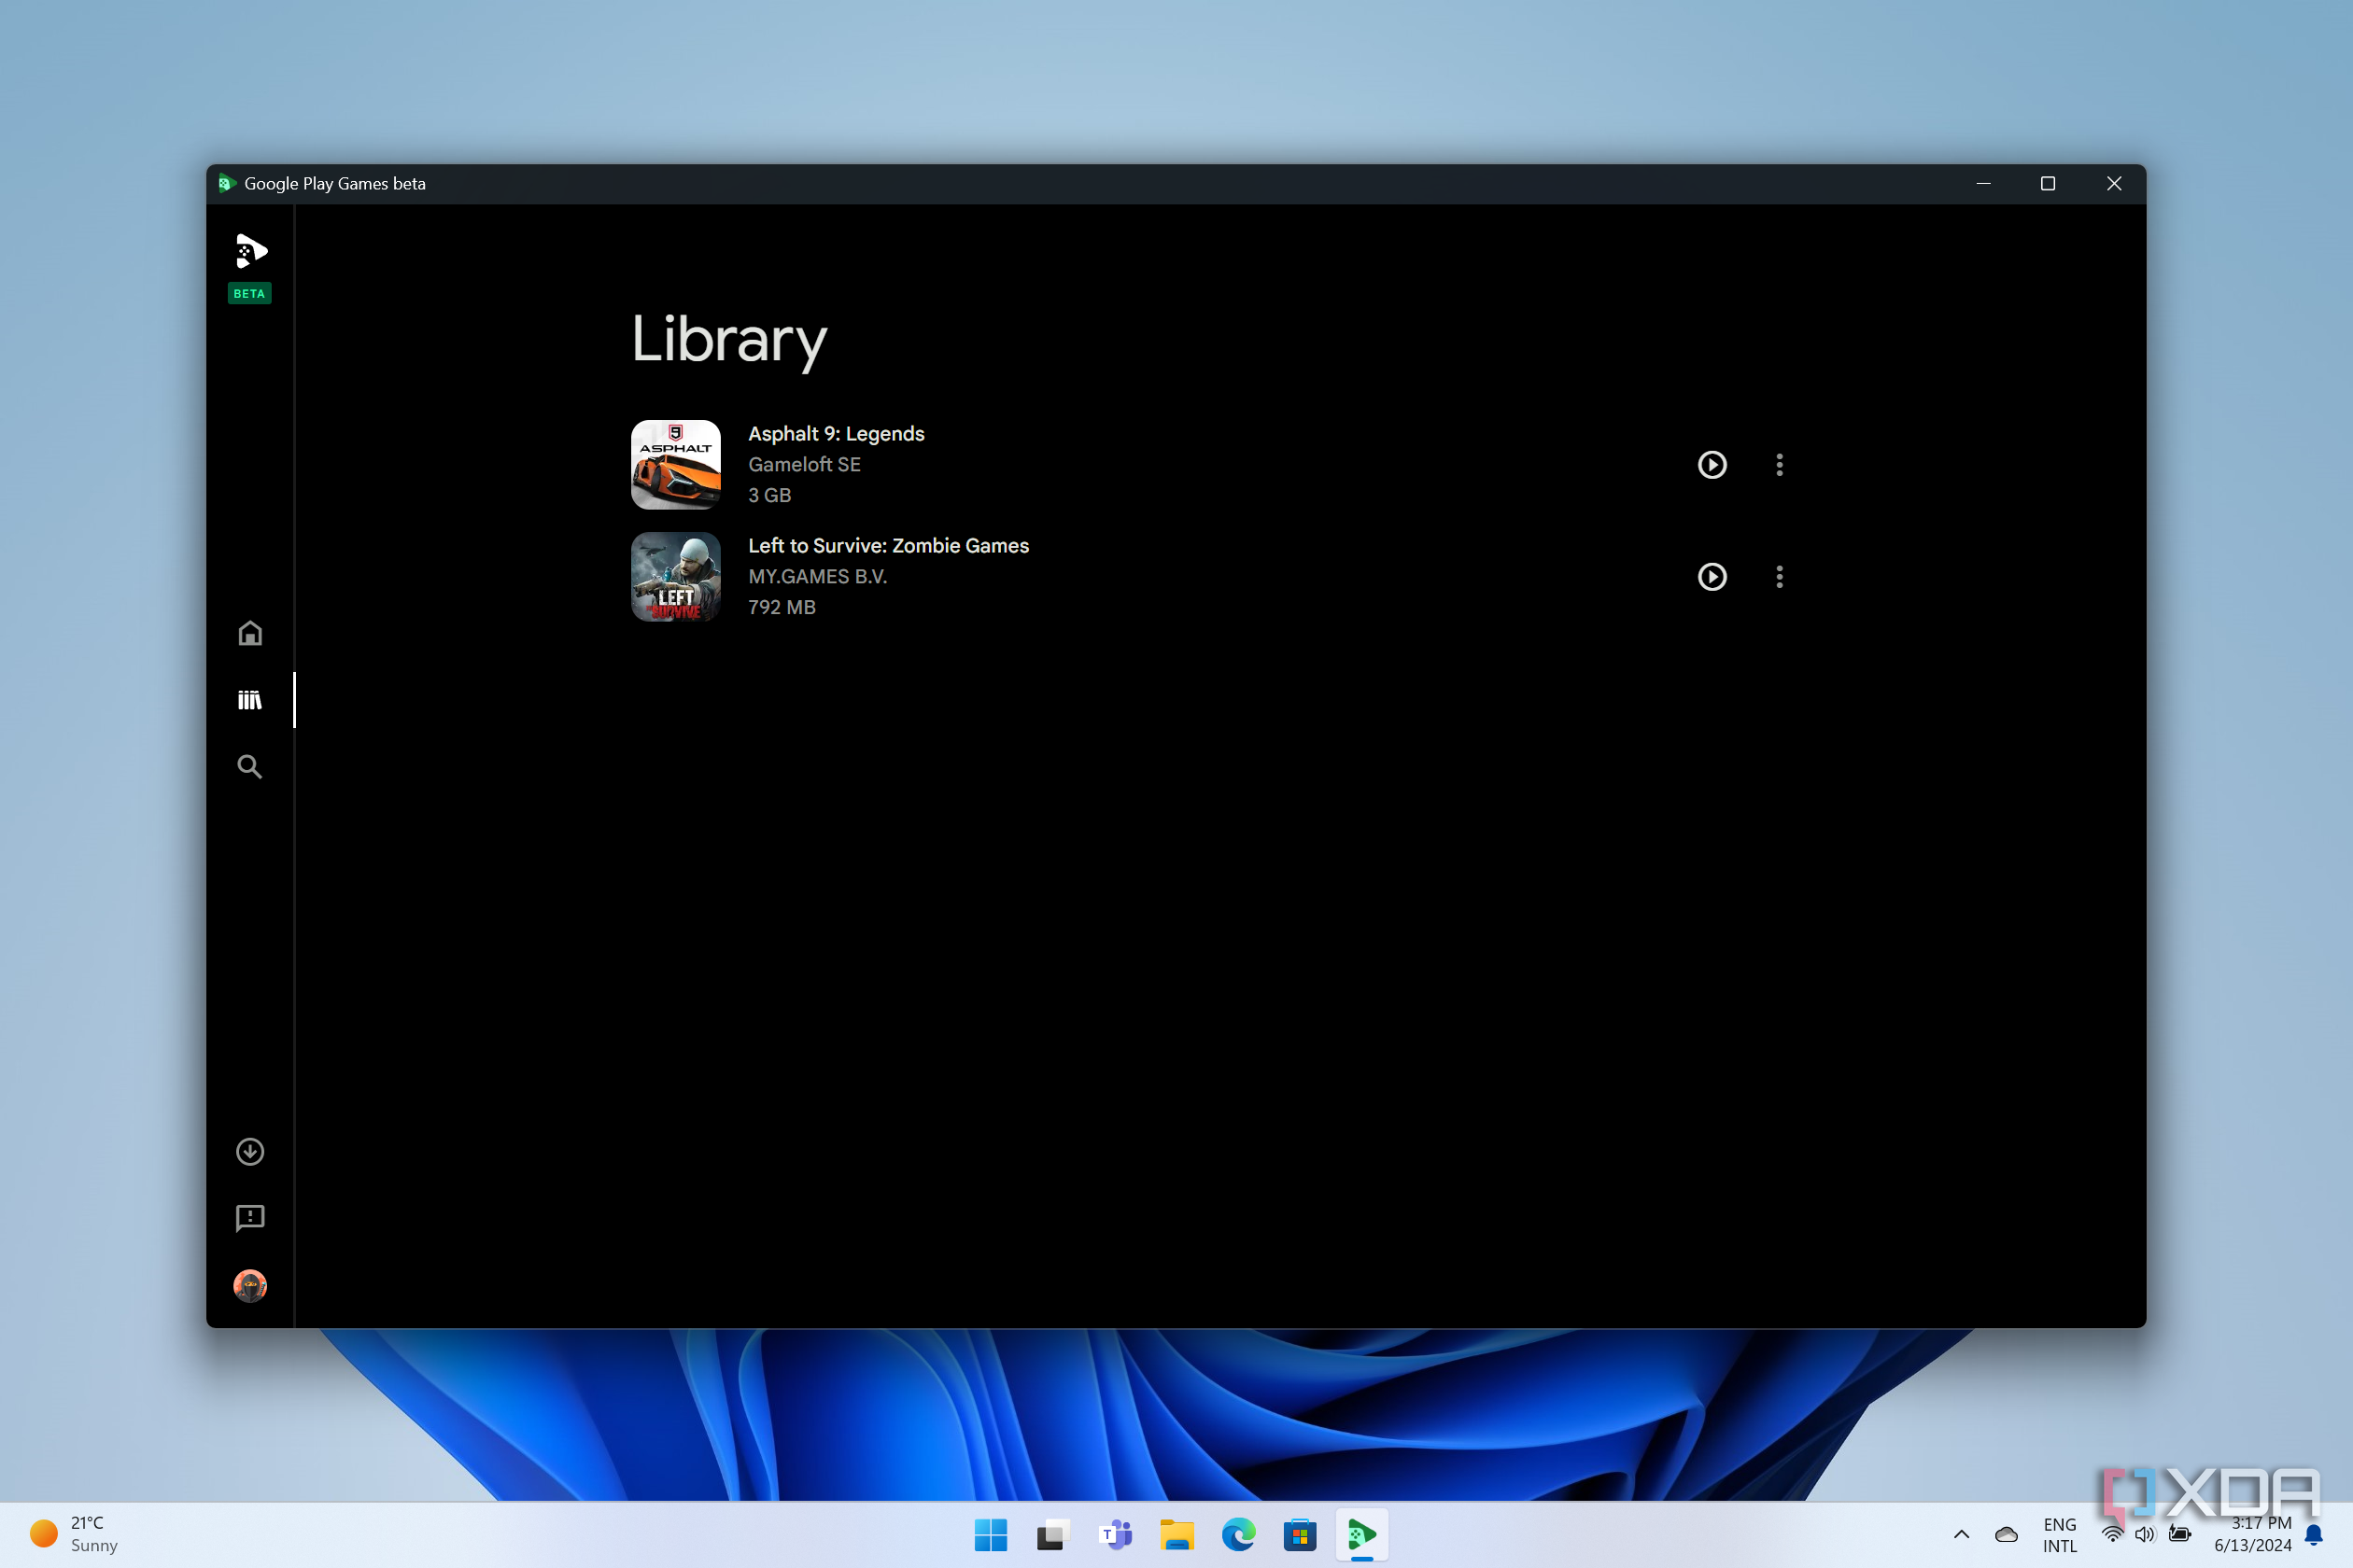Click the MY.GAMES B.V. developer name
2353x1568 pixels.
coord(817,577)
